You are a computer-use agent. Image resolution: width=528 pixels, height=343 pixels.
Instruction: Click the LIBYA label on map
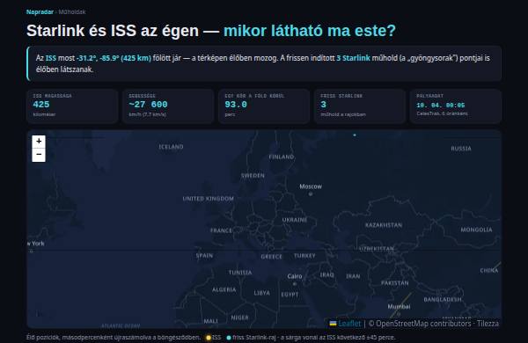point(262,293)
